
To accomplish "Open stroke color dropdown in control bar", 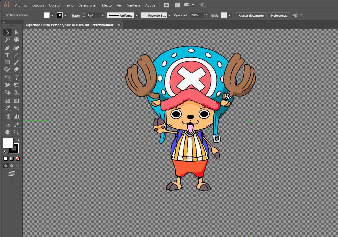I will (x=65, y=15).
